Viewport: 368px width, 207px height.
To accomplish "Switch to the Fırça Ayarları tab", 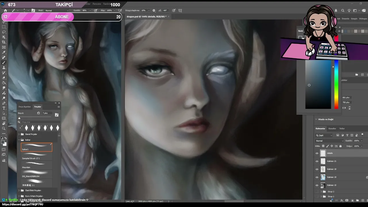I will (25, 107).
